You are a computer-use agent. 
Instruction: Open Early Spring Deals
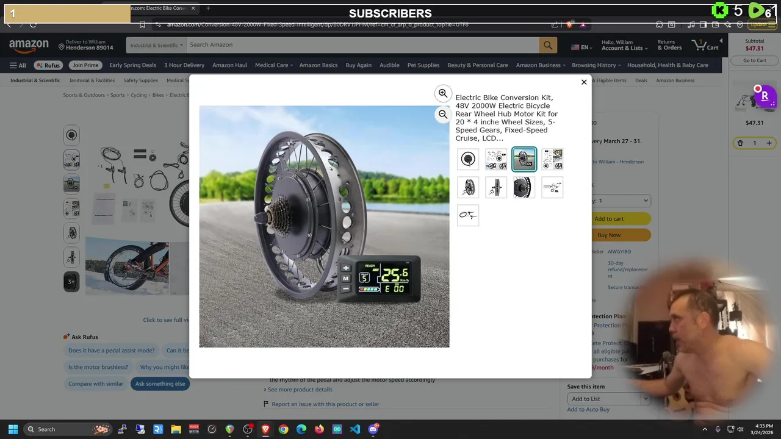[x=132, y=65]
